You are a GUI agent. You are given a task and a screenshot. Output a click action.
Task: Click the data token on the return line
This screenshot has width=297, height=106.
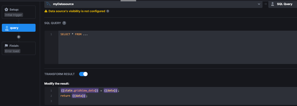point(79,96)
